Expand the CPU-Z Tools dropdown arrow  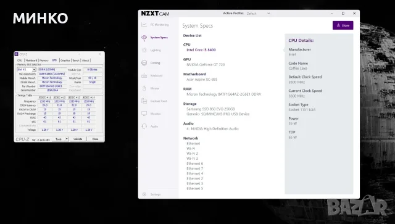pos(67,139)
